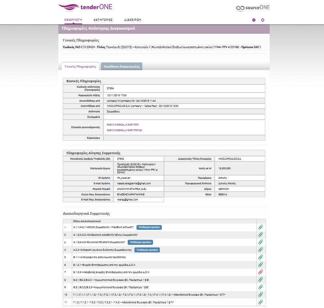Switch to the Υπεύθυνοι Επικοινωνίας tab

121,66
